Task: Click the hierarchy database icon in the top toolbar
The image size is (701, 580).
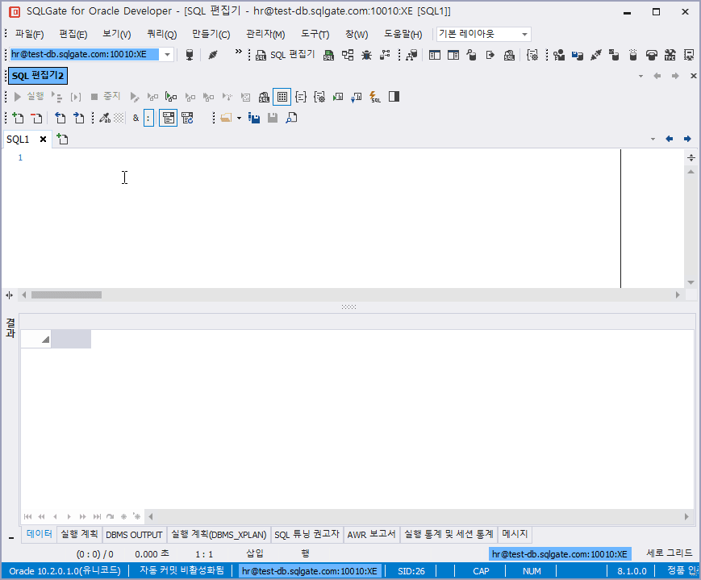Action: (411, 55)
